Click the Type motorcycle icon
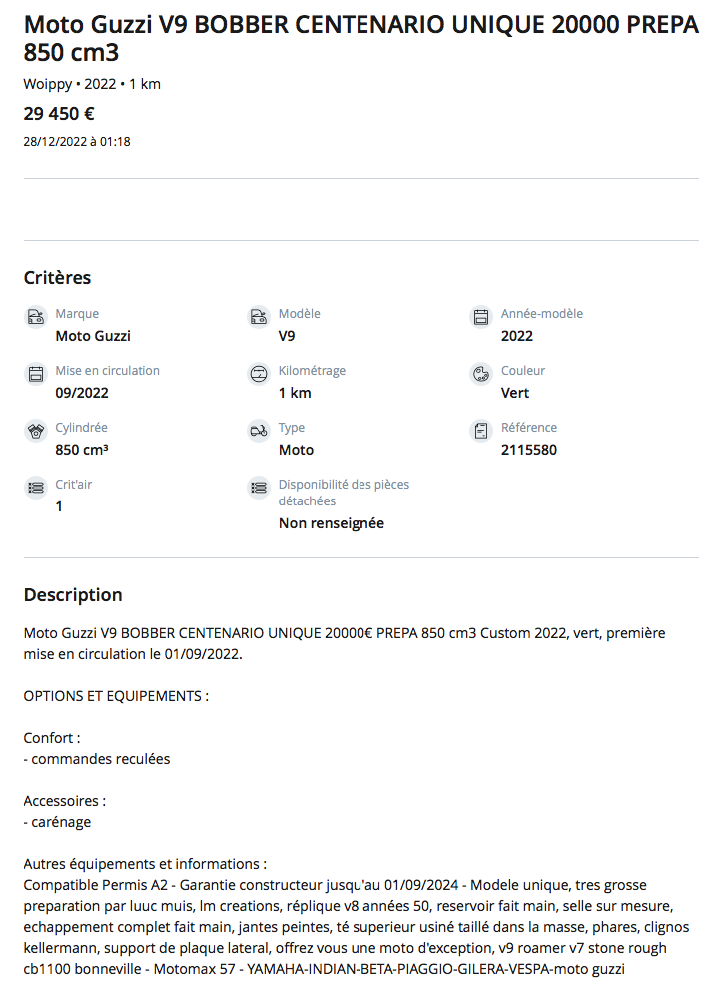The image size is (720, 999). coord(259,431)
